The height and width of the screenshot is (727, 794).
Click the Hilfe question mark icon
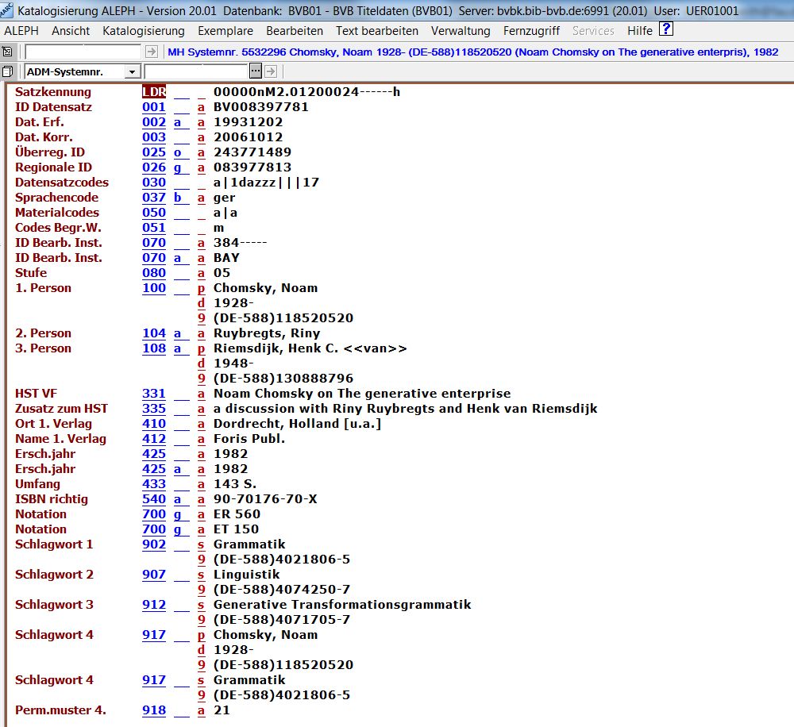pos(666,29)
